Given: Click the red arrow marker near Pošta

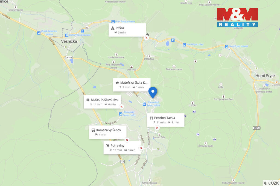Looking at the screenshot, I should [147, 38].
